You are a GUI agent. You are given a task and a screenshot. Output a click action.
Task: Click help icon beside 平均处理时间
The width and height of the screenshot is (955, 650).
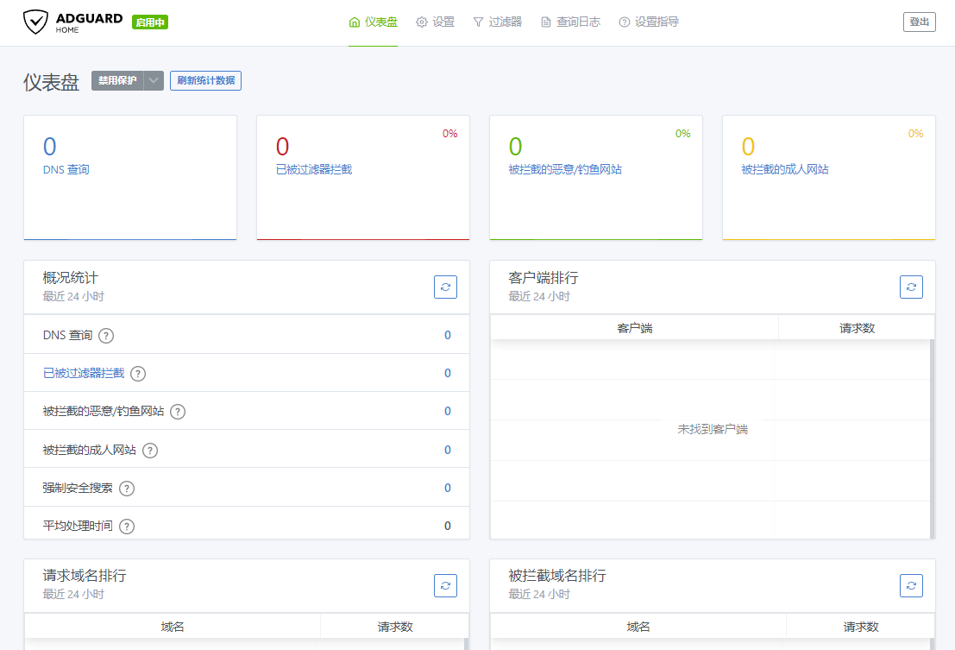127,527
